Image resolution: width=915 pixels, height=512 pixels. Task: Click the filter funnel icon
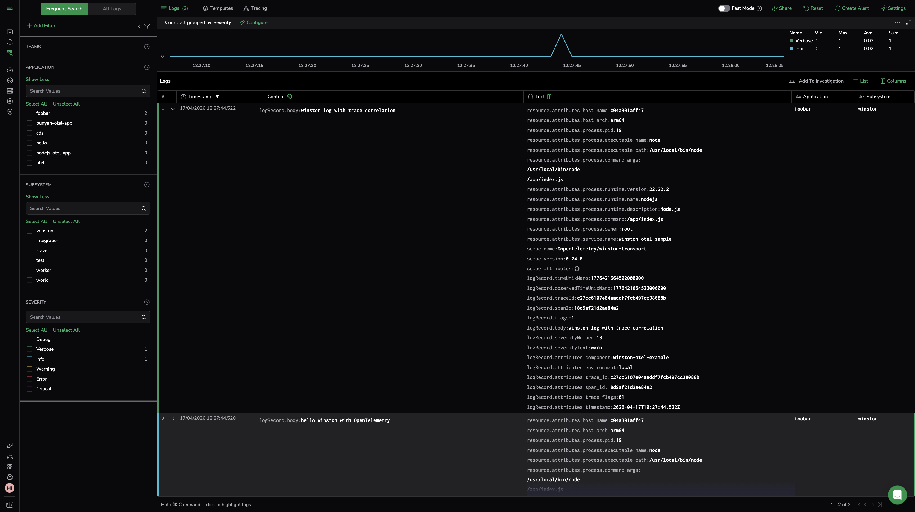click(x=147, y=26)
